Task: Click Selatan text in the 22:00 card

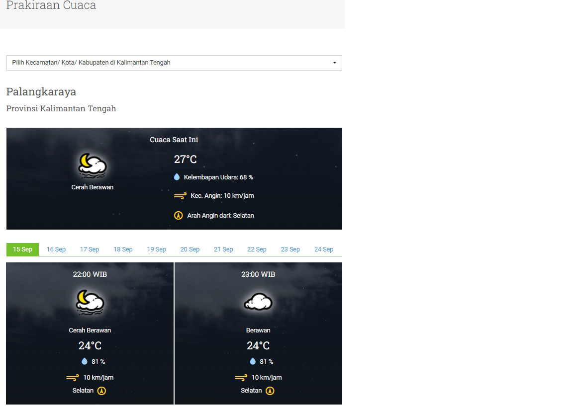Action: pyautogui.click(x=83, y=391)
